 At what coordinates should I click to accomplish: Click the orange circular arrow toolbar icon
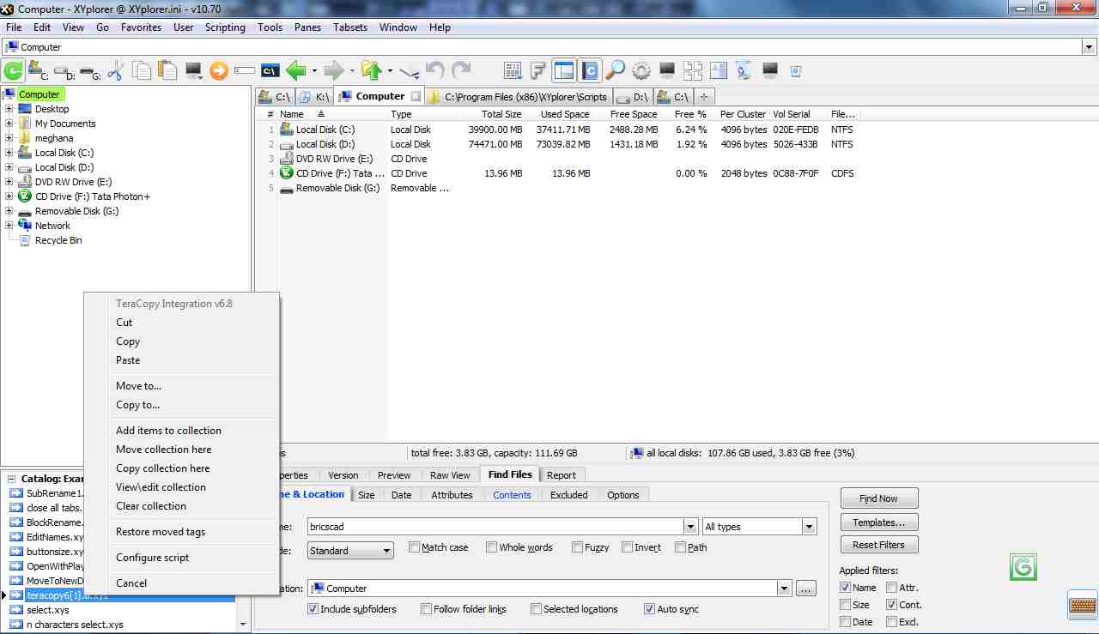pos(219,70)
